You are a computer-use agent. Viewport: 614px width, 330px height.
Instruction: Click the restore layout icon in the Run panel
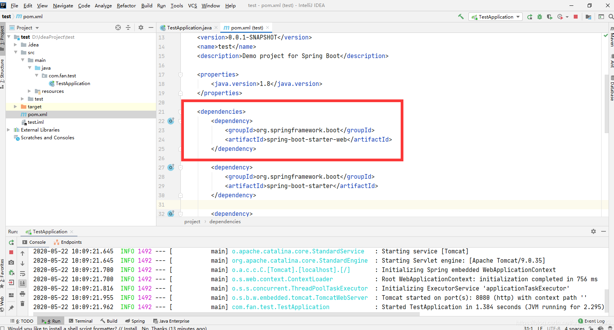pos(11,295)
